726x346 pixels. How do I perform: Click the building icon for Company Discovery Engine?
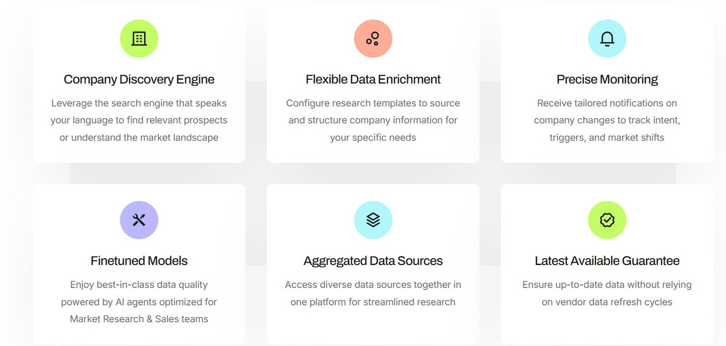[139, 39]
